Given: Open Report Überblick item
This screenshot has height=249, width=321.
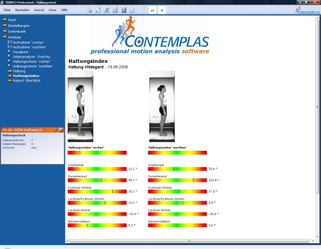Looking at the screenshot, I should 26,80.
